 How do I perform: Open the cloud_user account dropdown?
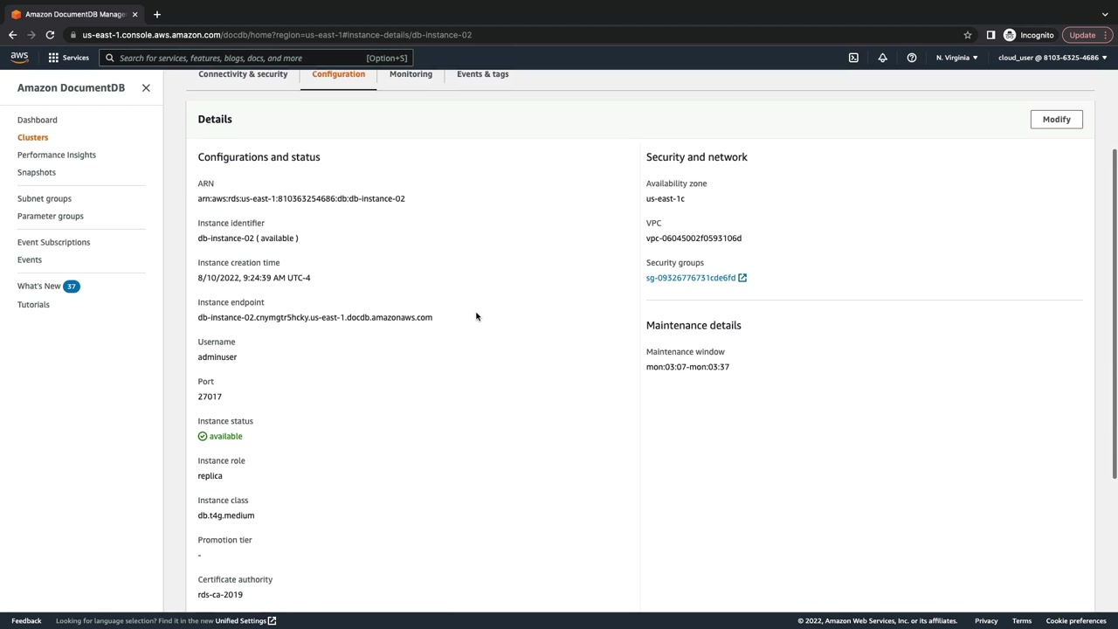(1052, 58)
